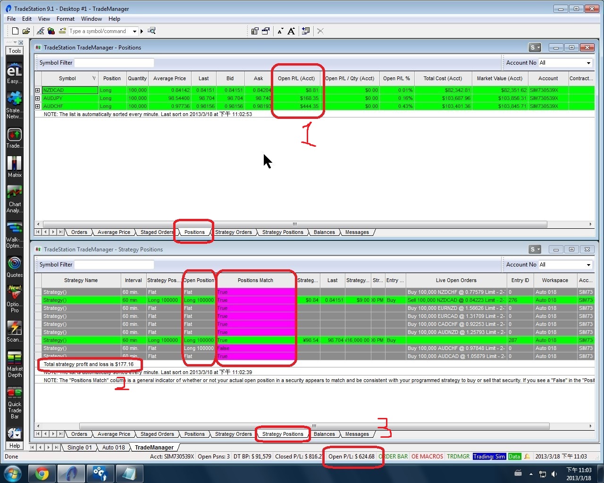
Task: Expand the NZDCAD position row
Action: pyautogui.click(x=38, y=90)
